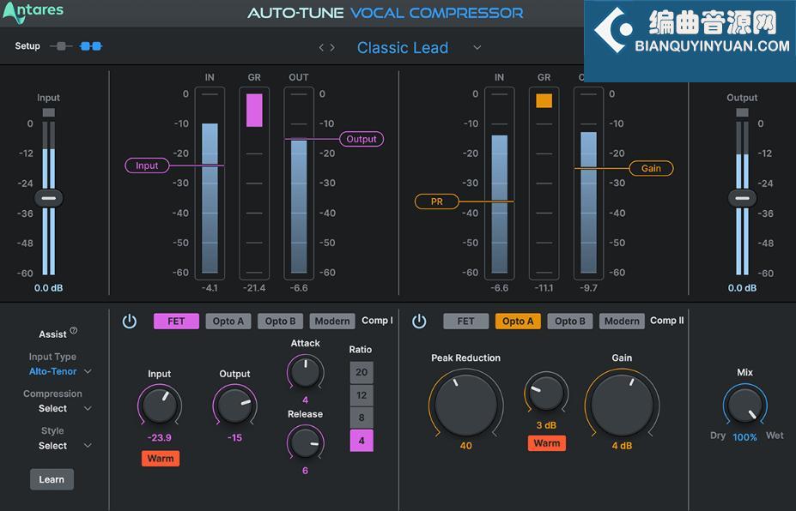Click Comp I GR reading -21.4
796x511 pixels.
click(x=254, y=288)
